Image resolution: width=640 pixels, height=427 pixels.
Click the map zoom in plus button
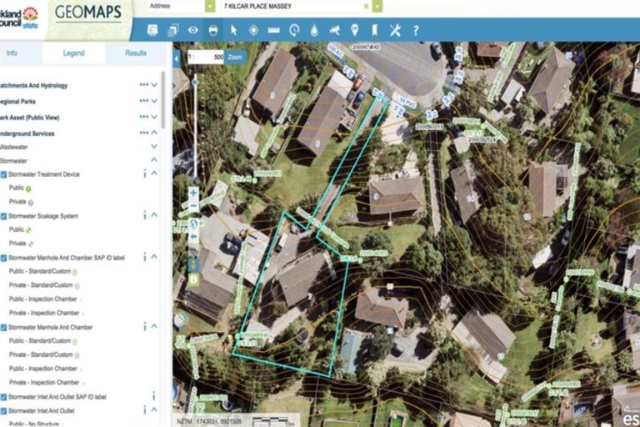(193, 192)
